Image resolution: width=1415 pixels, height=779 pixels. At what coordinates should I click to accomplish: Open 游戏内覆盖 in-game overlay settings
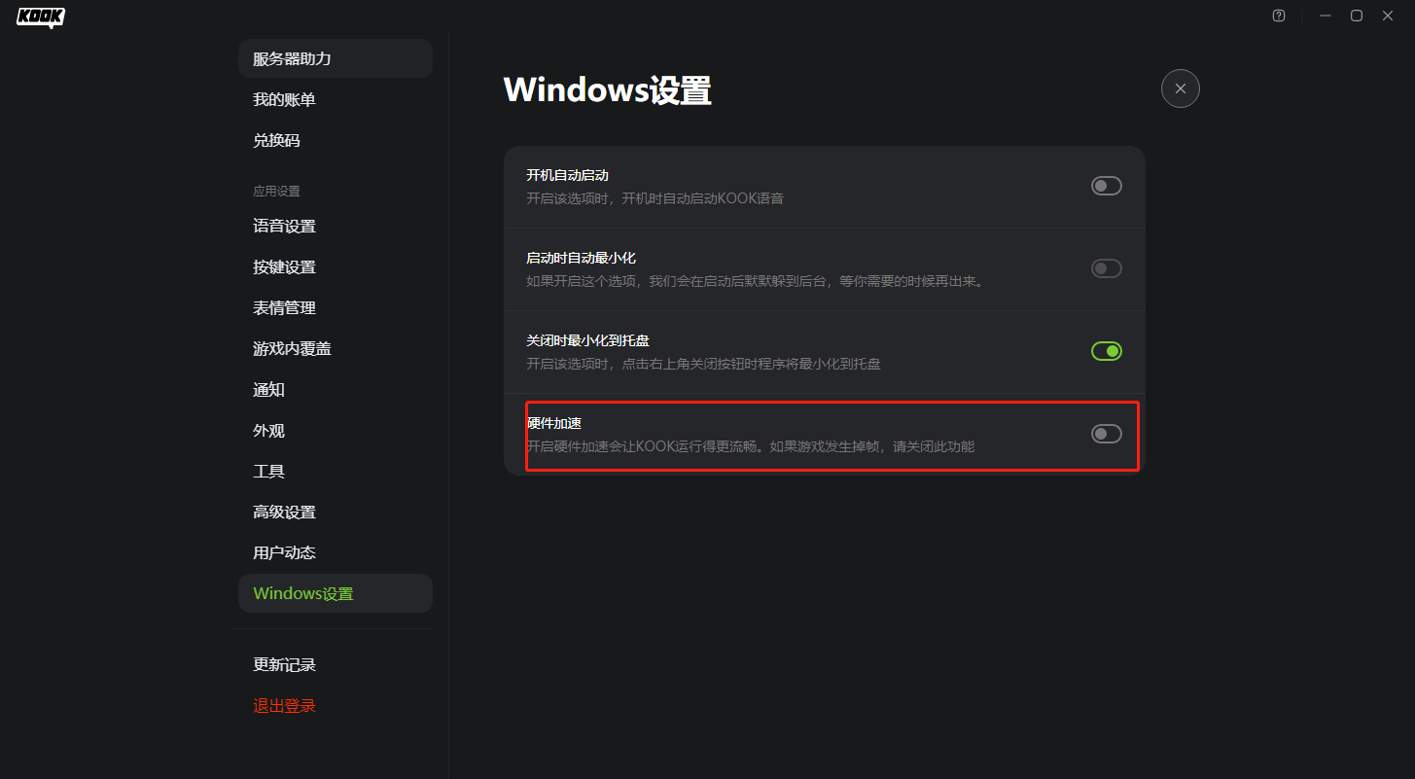(292, 348)
